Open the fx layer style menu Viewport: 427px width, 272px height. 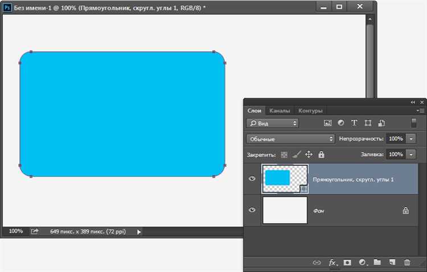[x=332, y=262]
